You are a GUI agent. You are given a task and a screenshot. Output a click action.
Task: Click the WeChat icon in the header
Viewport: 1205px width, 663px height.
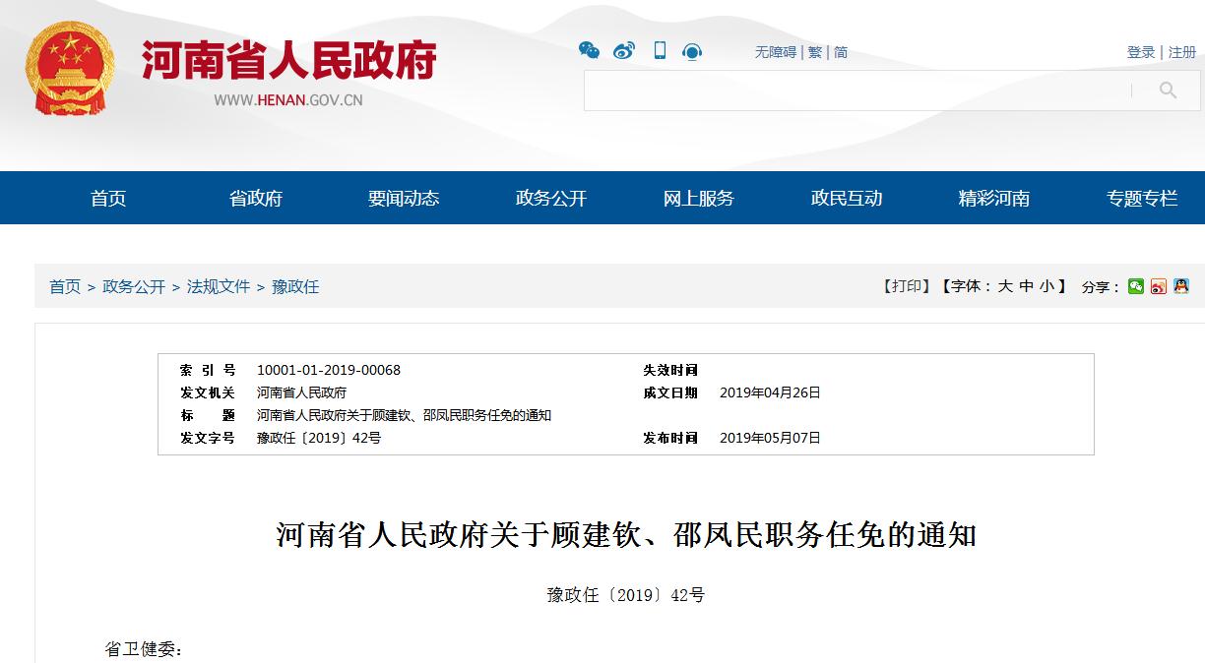589,51
